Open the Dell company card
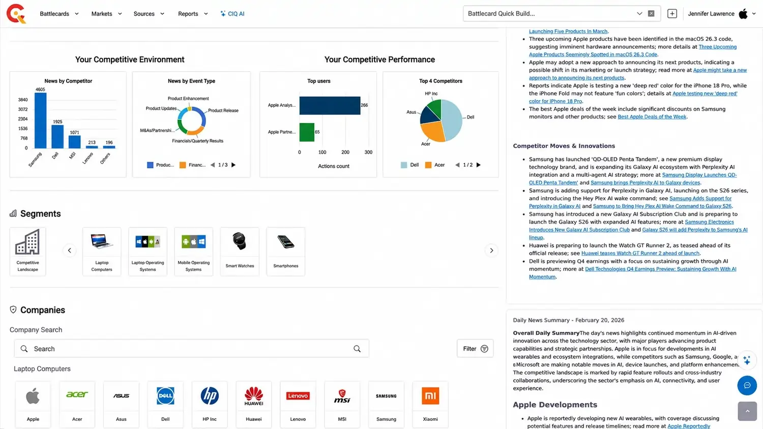 (165, 404)
